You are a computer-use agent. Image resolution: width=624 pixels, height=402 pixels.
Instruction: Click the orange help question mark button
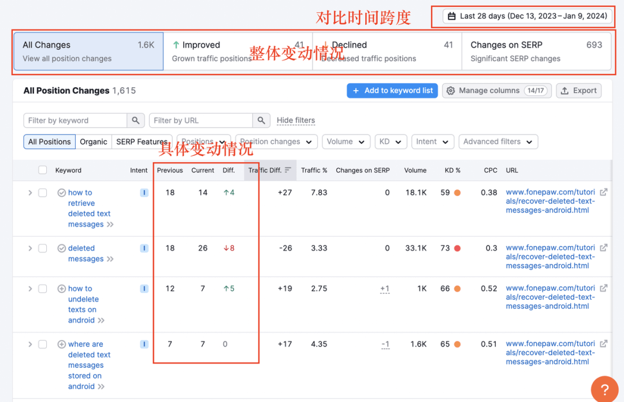(x=604, y=389)
